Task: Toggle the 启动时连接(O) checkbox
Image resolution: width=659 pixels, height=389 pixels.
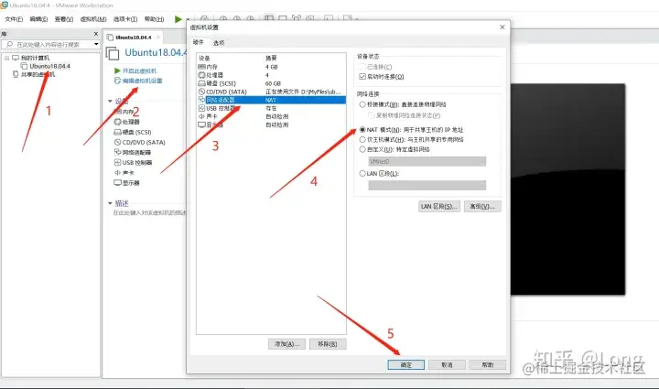Action: tap(362, 77)
